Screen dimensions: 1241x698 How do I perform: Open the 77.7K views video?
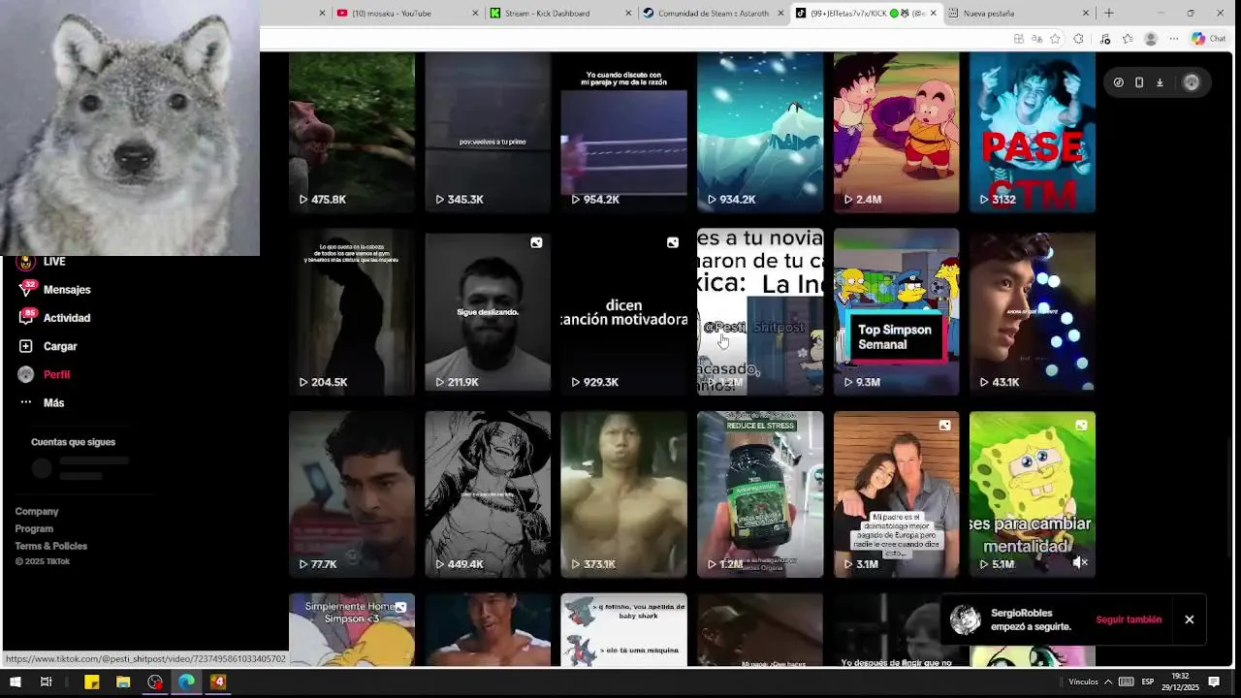click(352, 494)
